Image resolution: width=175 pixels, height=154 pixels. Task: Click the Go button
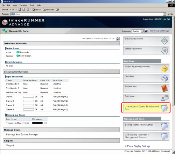point(170,14)
